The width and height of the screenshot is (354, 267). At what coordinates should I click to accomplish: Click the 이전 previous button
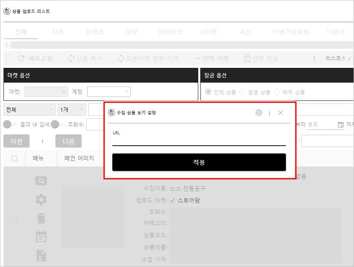pos(16,141)
